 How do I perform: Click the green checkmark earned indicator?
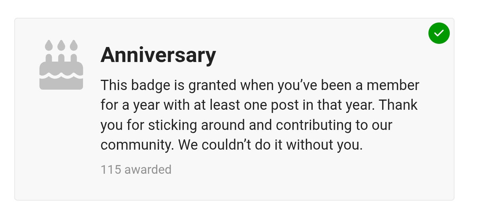click(439, 33)
